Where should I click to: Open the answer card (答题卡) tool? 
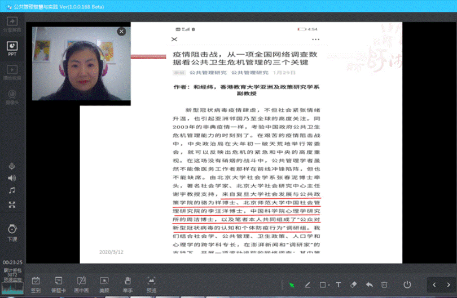coord(58,283)
